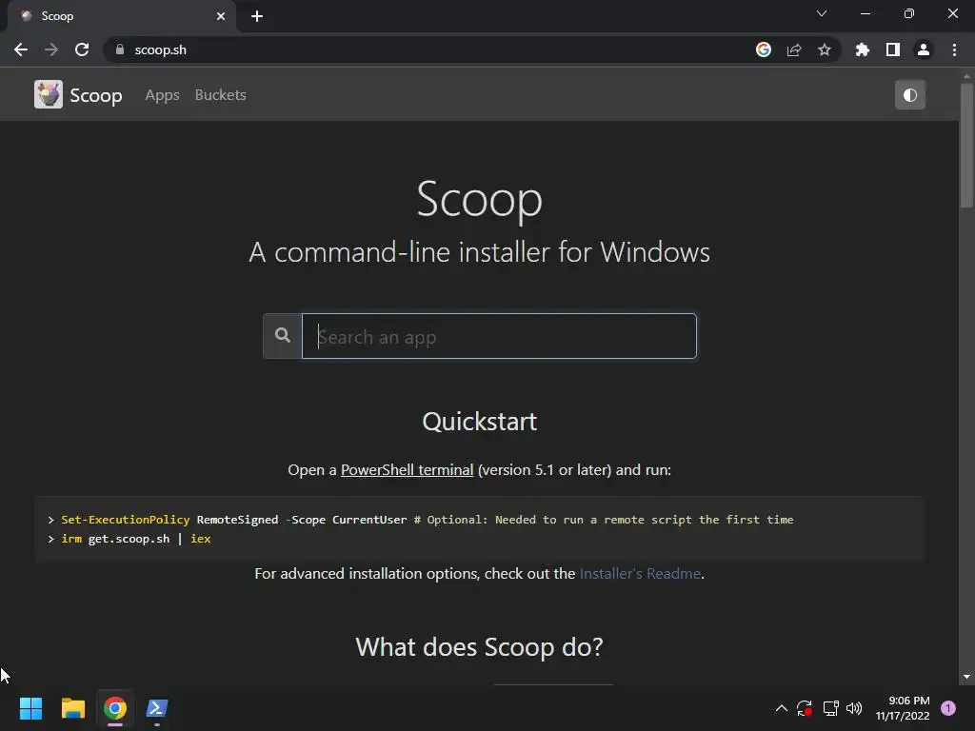Open the Installer's Readme link

[x=640, y=573]
